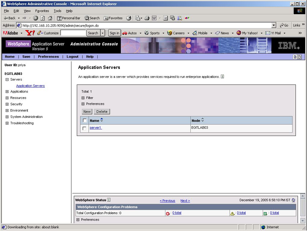The width and height of the screenshot is (307, 231).
Task: Expand the Applications tree node
Action: point(7,91)
